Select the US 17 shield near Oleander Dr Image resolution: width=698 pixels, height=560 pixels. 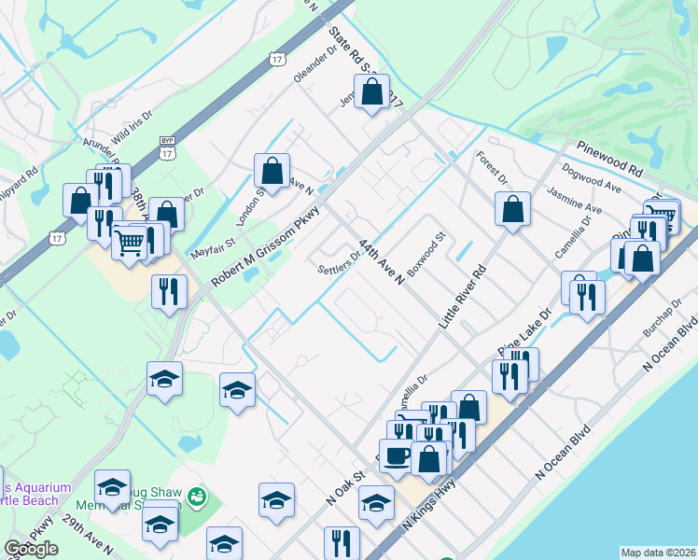[277, 58]
